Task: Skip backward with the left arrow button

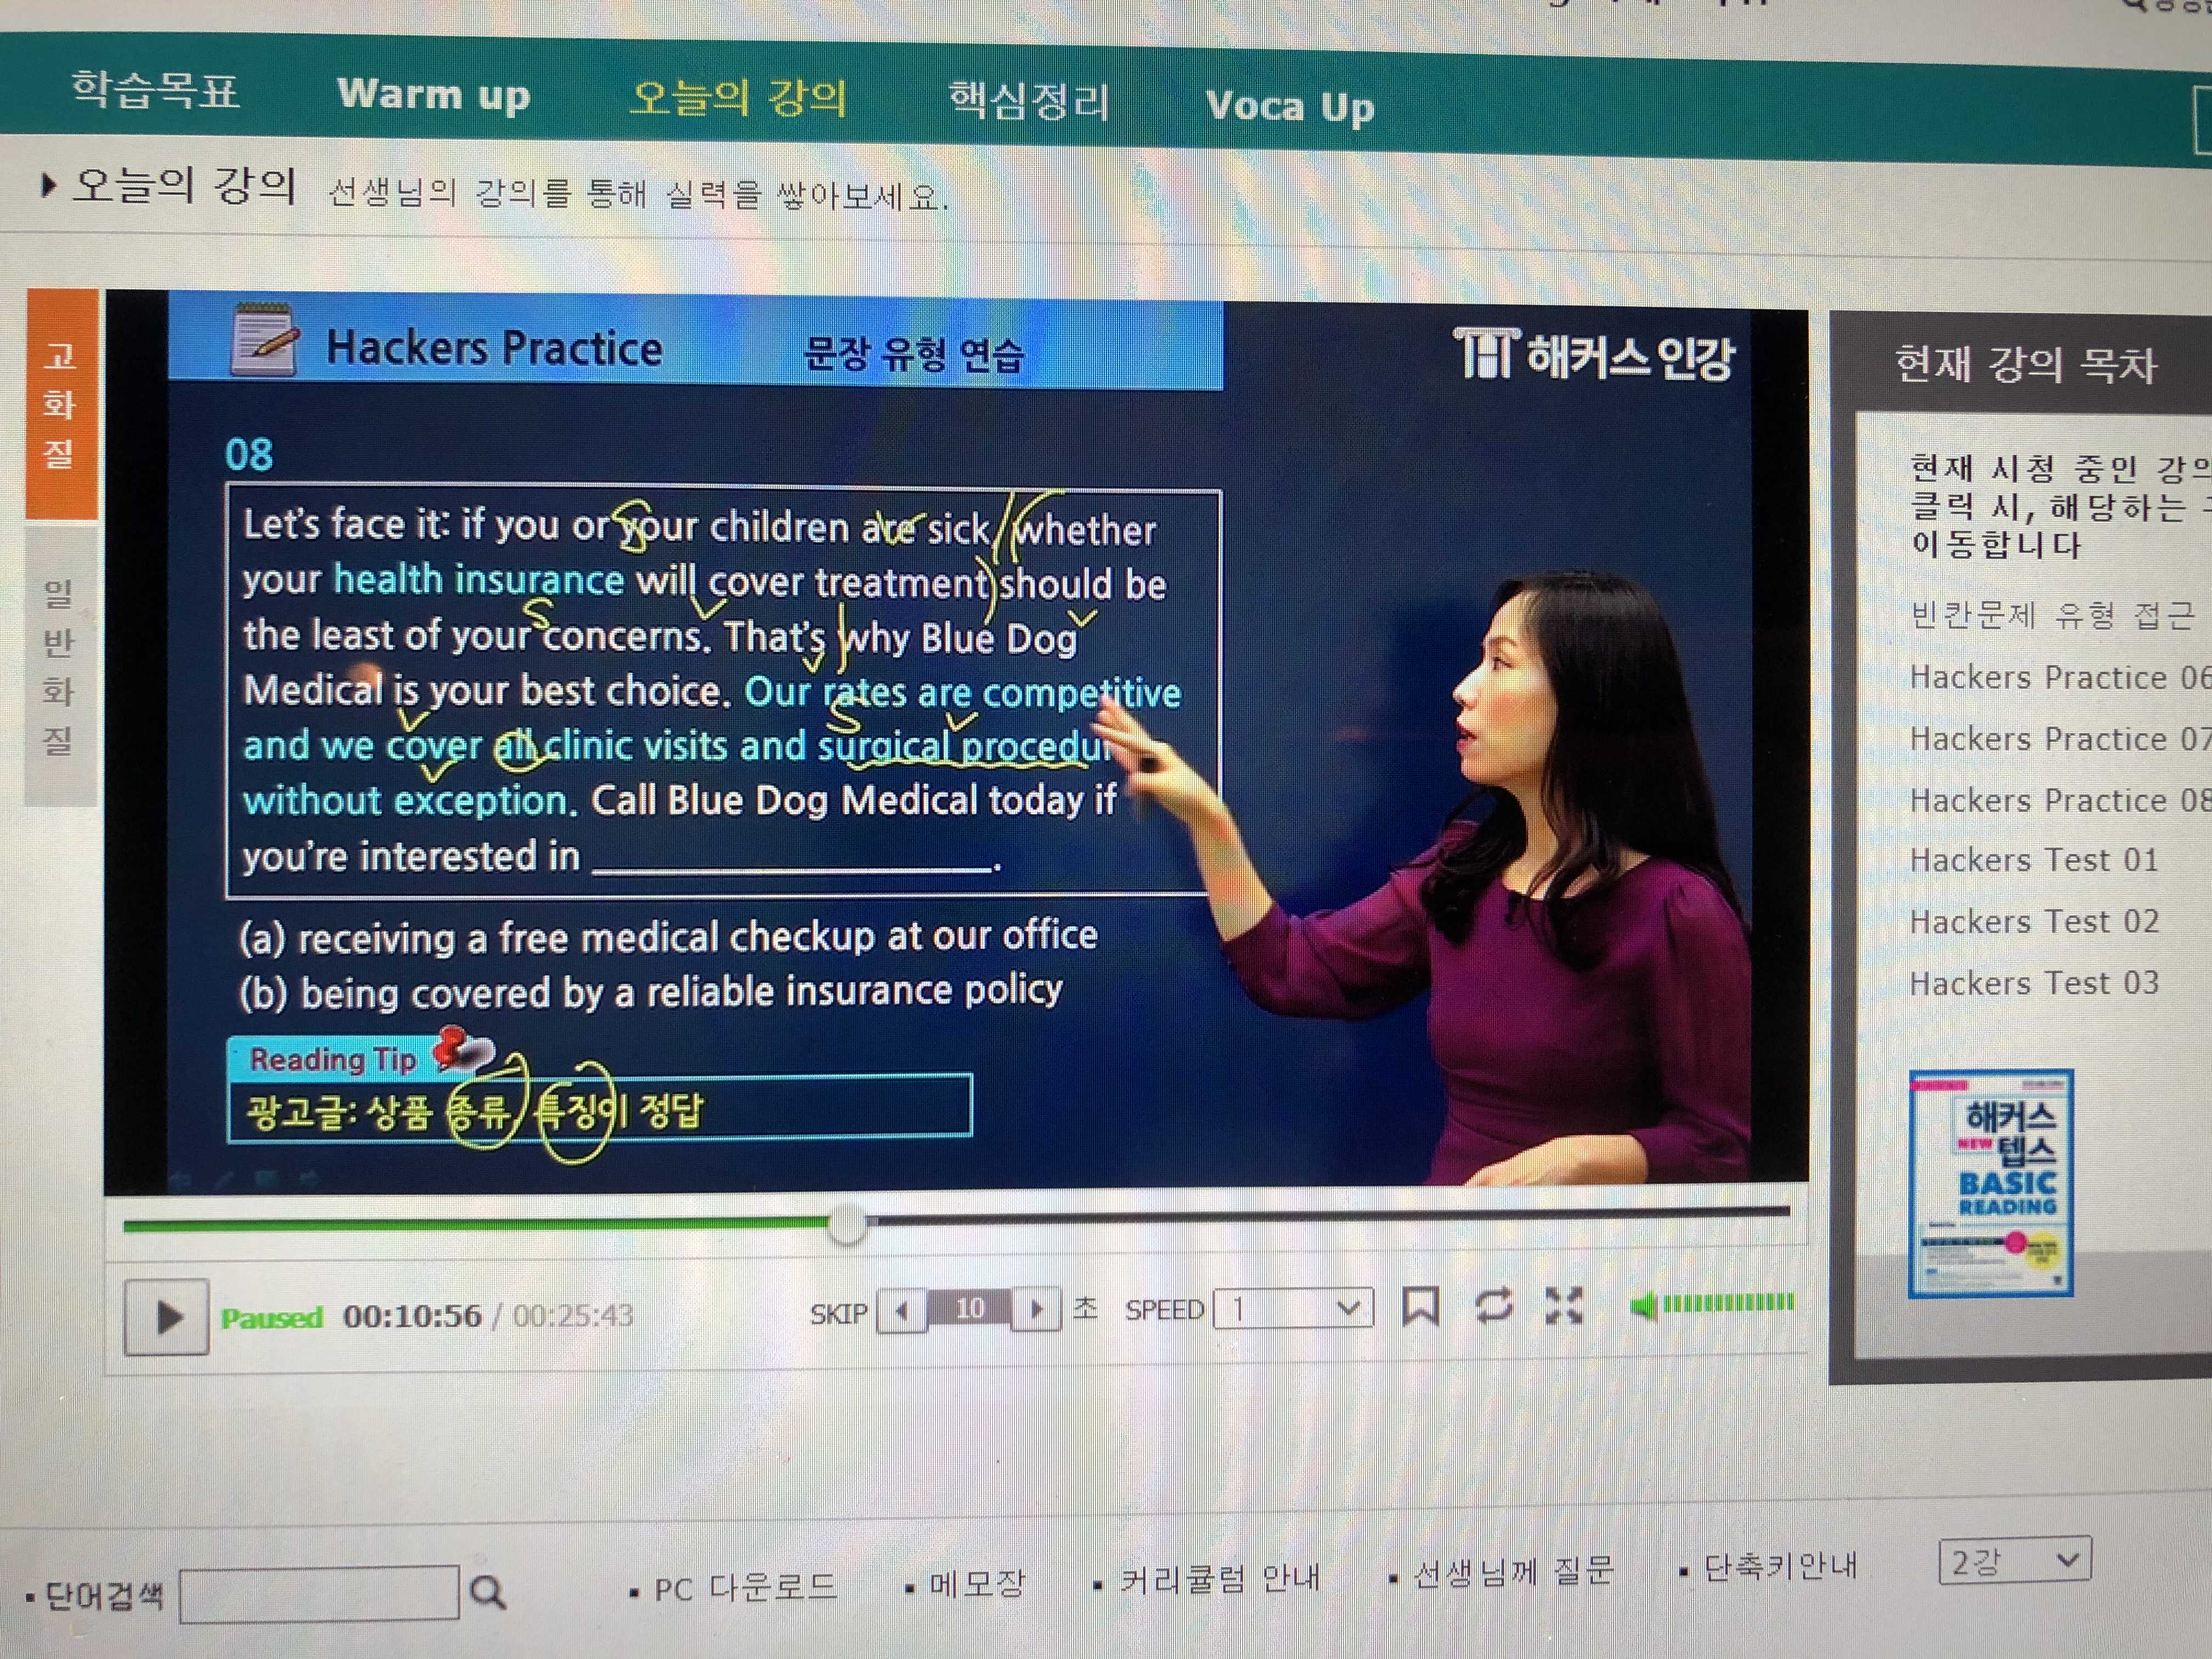Action: (x=902, y=1310)
